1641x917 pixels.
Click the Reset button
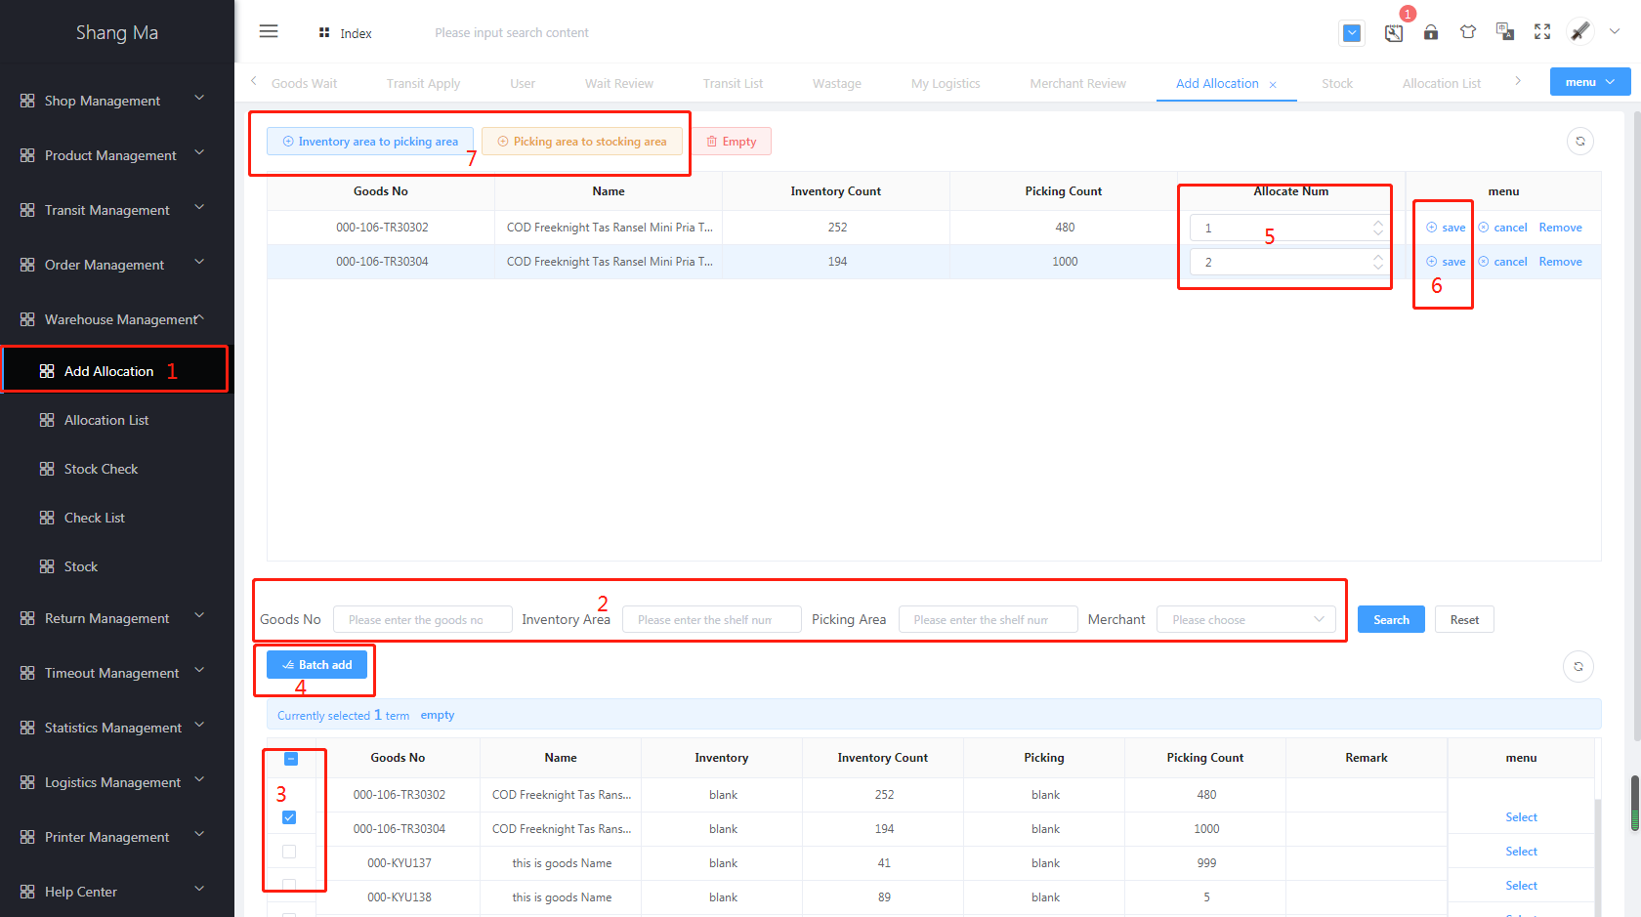click(1464, 620)
